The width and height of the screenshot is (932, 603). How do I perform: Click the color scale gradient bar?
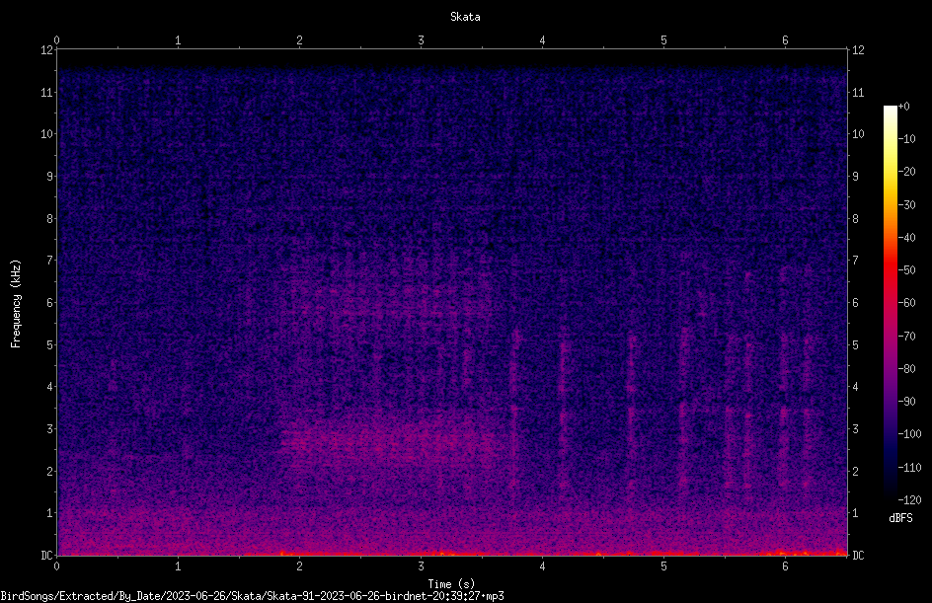890,303
